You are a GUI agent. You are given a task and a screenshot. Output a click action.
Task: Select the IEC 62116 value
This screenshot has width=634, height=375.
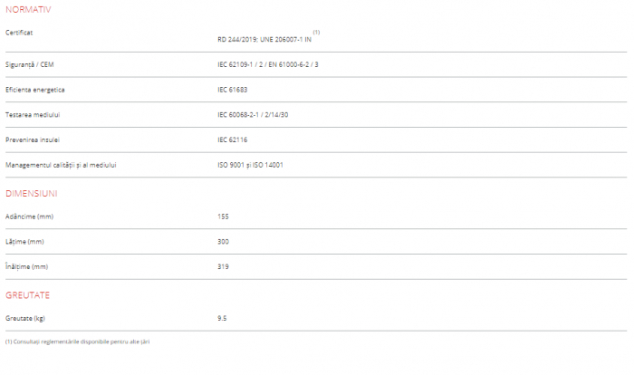tap(234, 139)
